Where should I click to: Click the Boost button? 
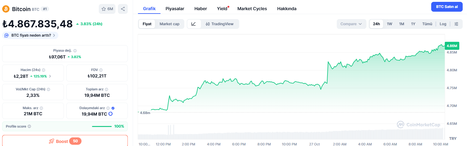point(65,141)
